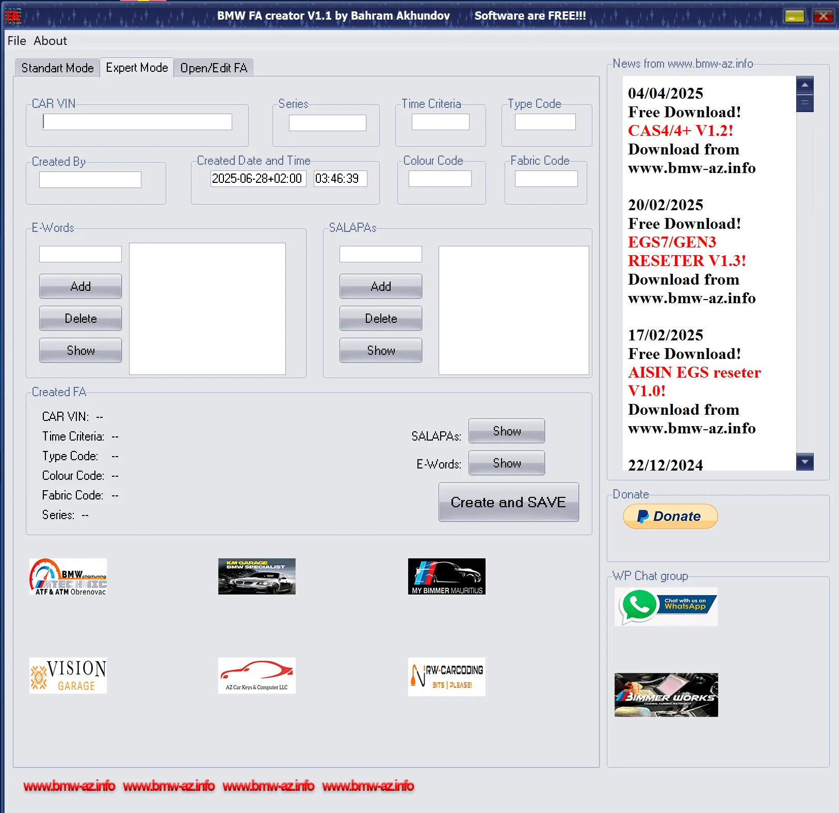Click the Bimmer Works banner image
The image size is (839, 813).
(666, 695)
